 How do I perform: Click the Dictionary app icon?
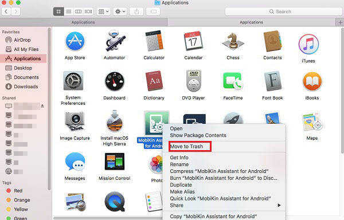click(x=154, y=81)
